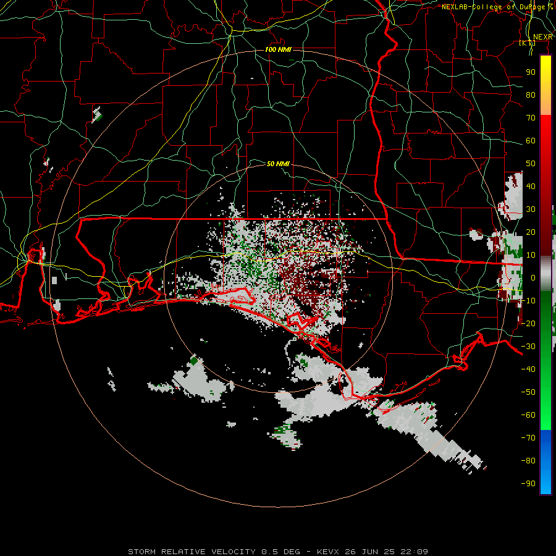The width and height of the screenshot is (556, 556).
Task: Click the Storm Relative Velocity caption at bottom
Action: [278, 552]
